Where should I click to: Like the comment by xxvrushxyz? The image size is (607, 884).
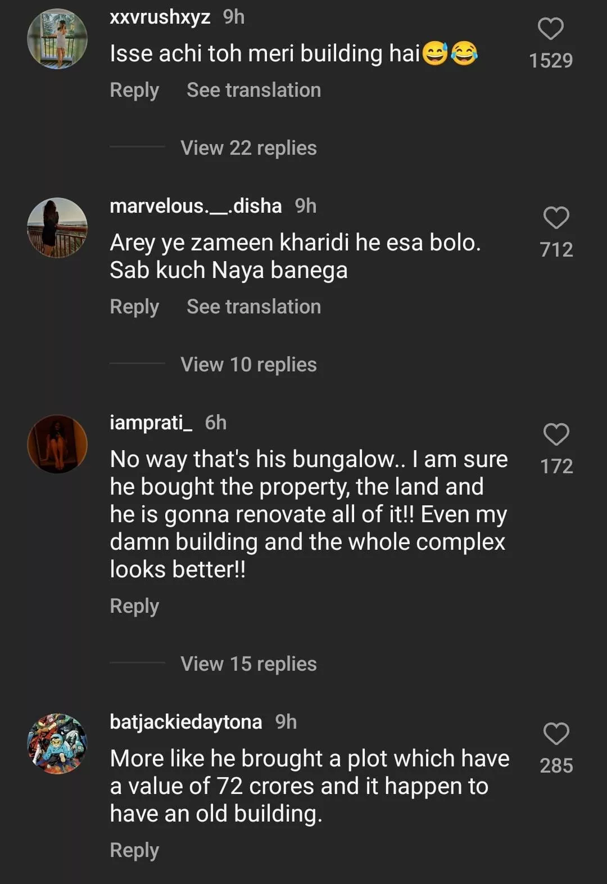[550, 29]
